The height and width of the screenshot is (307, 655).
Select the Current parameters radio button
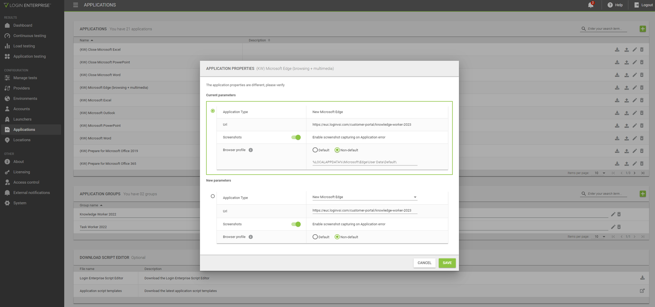click(x=213, y=111)
